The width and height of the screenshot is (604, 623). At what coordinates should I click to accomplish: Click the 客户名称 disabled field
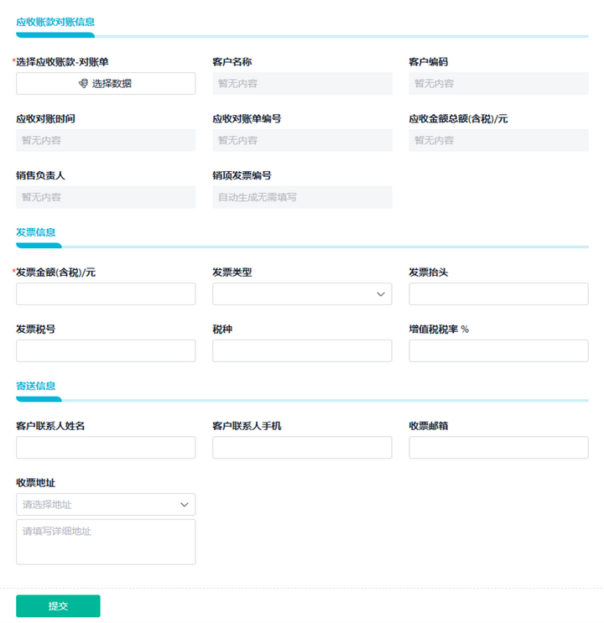coord(302,84)
